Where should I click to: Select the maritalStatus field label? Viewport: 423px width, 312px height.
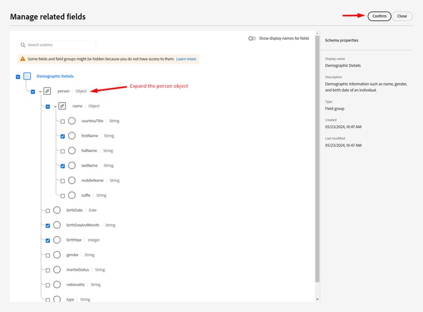[78, 270]
